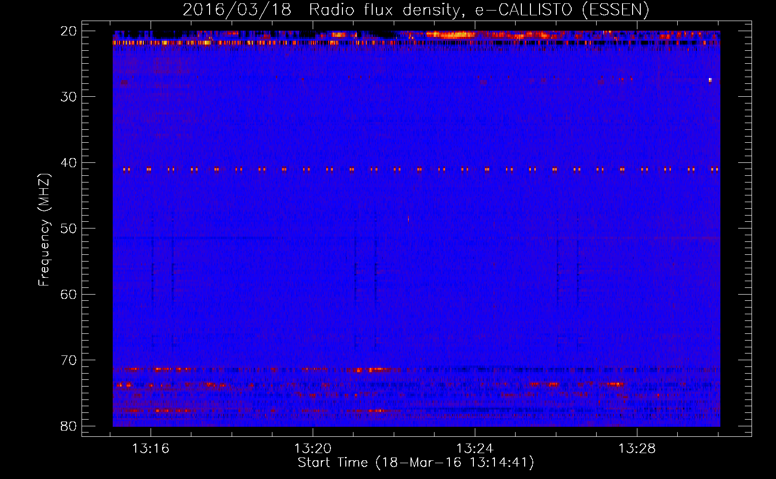Click the plot title mentioning e-CALLISTO (ESSEN)
Image resolution: width=776 pixels, height=479 pixels.
[x=416, y=10]
